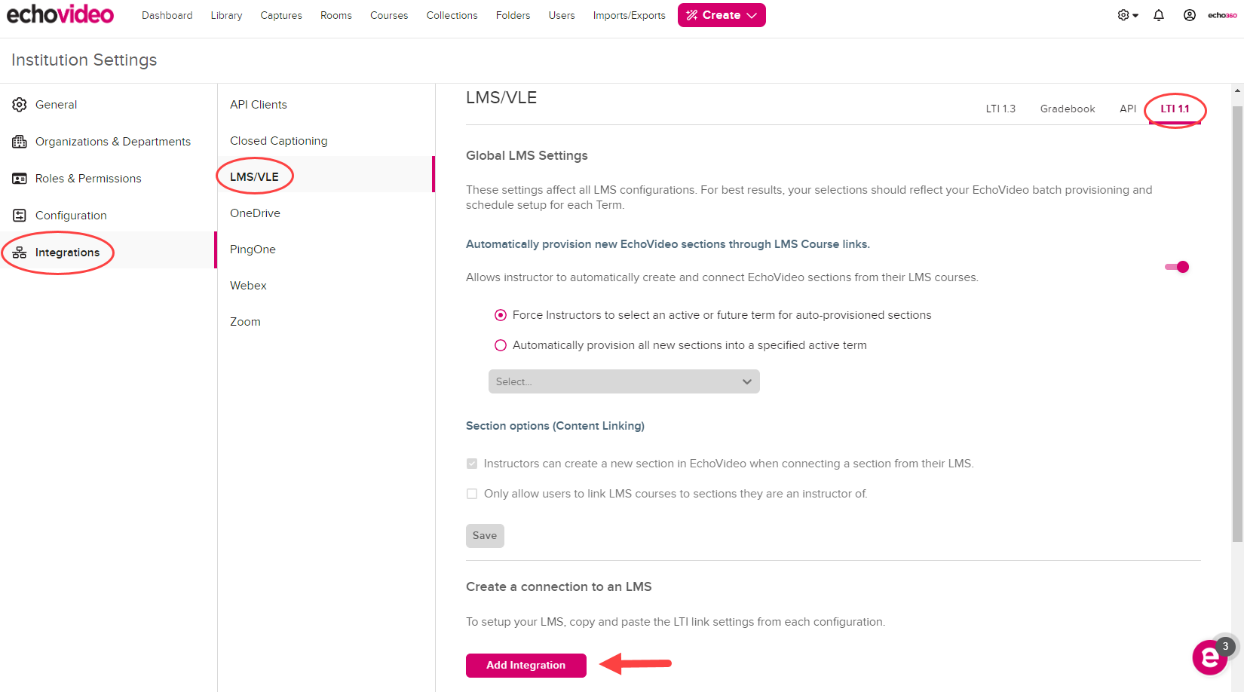The width and height of the screenshot is (1244, 692).
Task: Click the Create button label
Action: coord(722,15)
